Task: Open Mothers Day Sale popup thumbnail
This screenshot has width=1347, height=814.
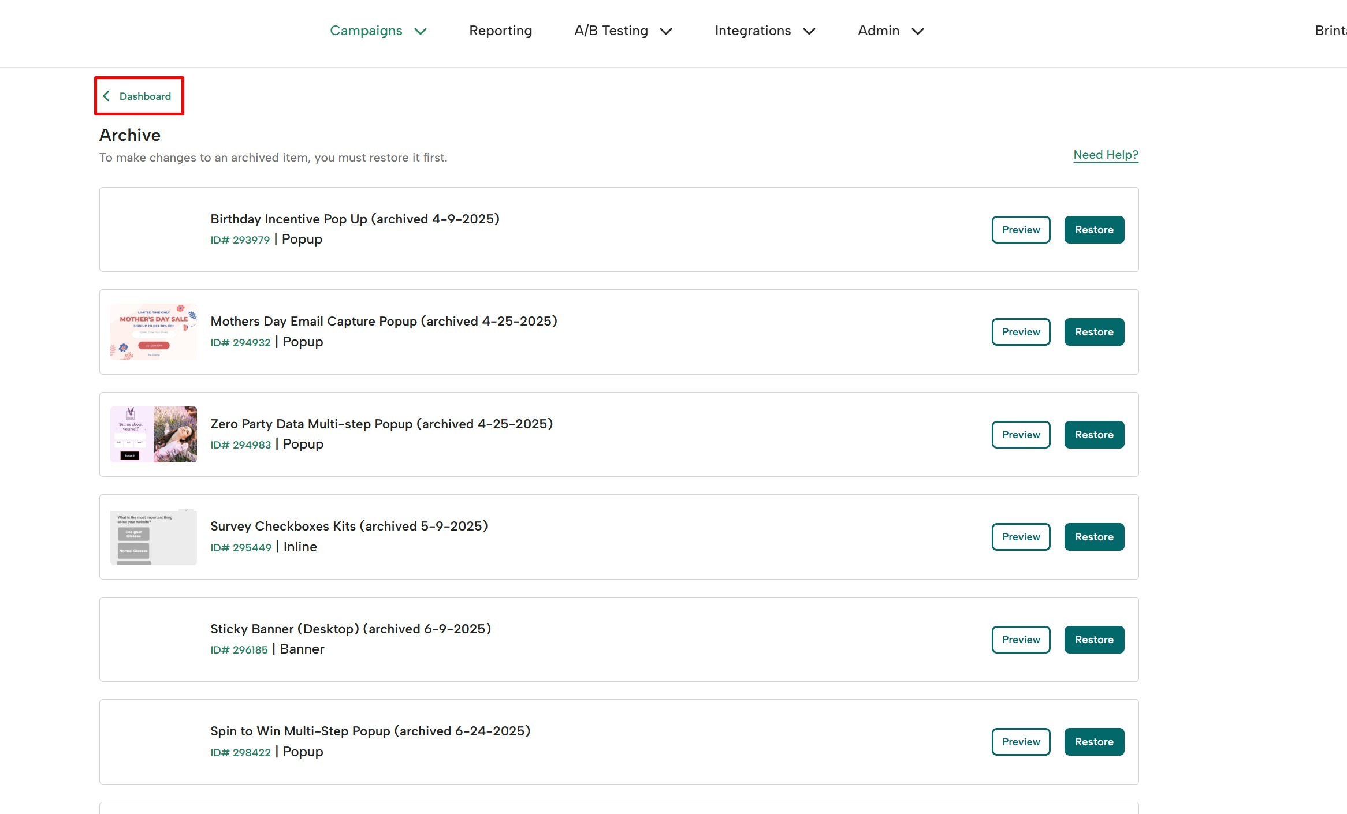Action: coord(153,332)
